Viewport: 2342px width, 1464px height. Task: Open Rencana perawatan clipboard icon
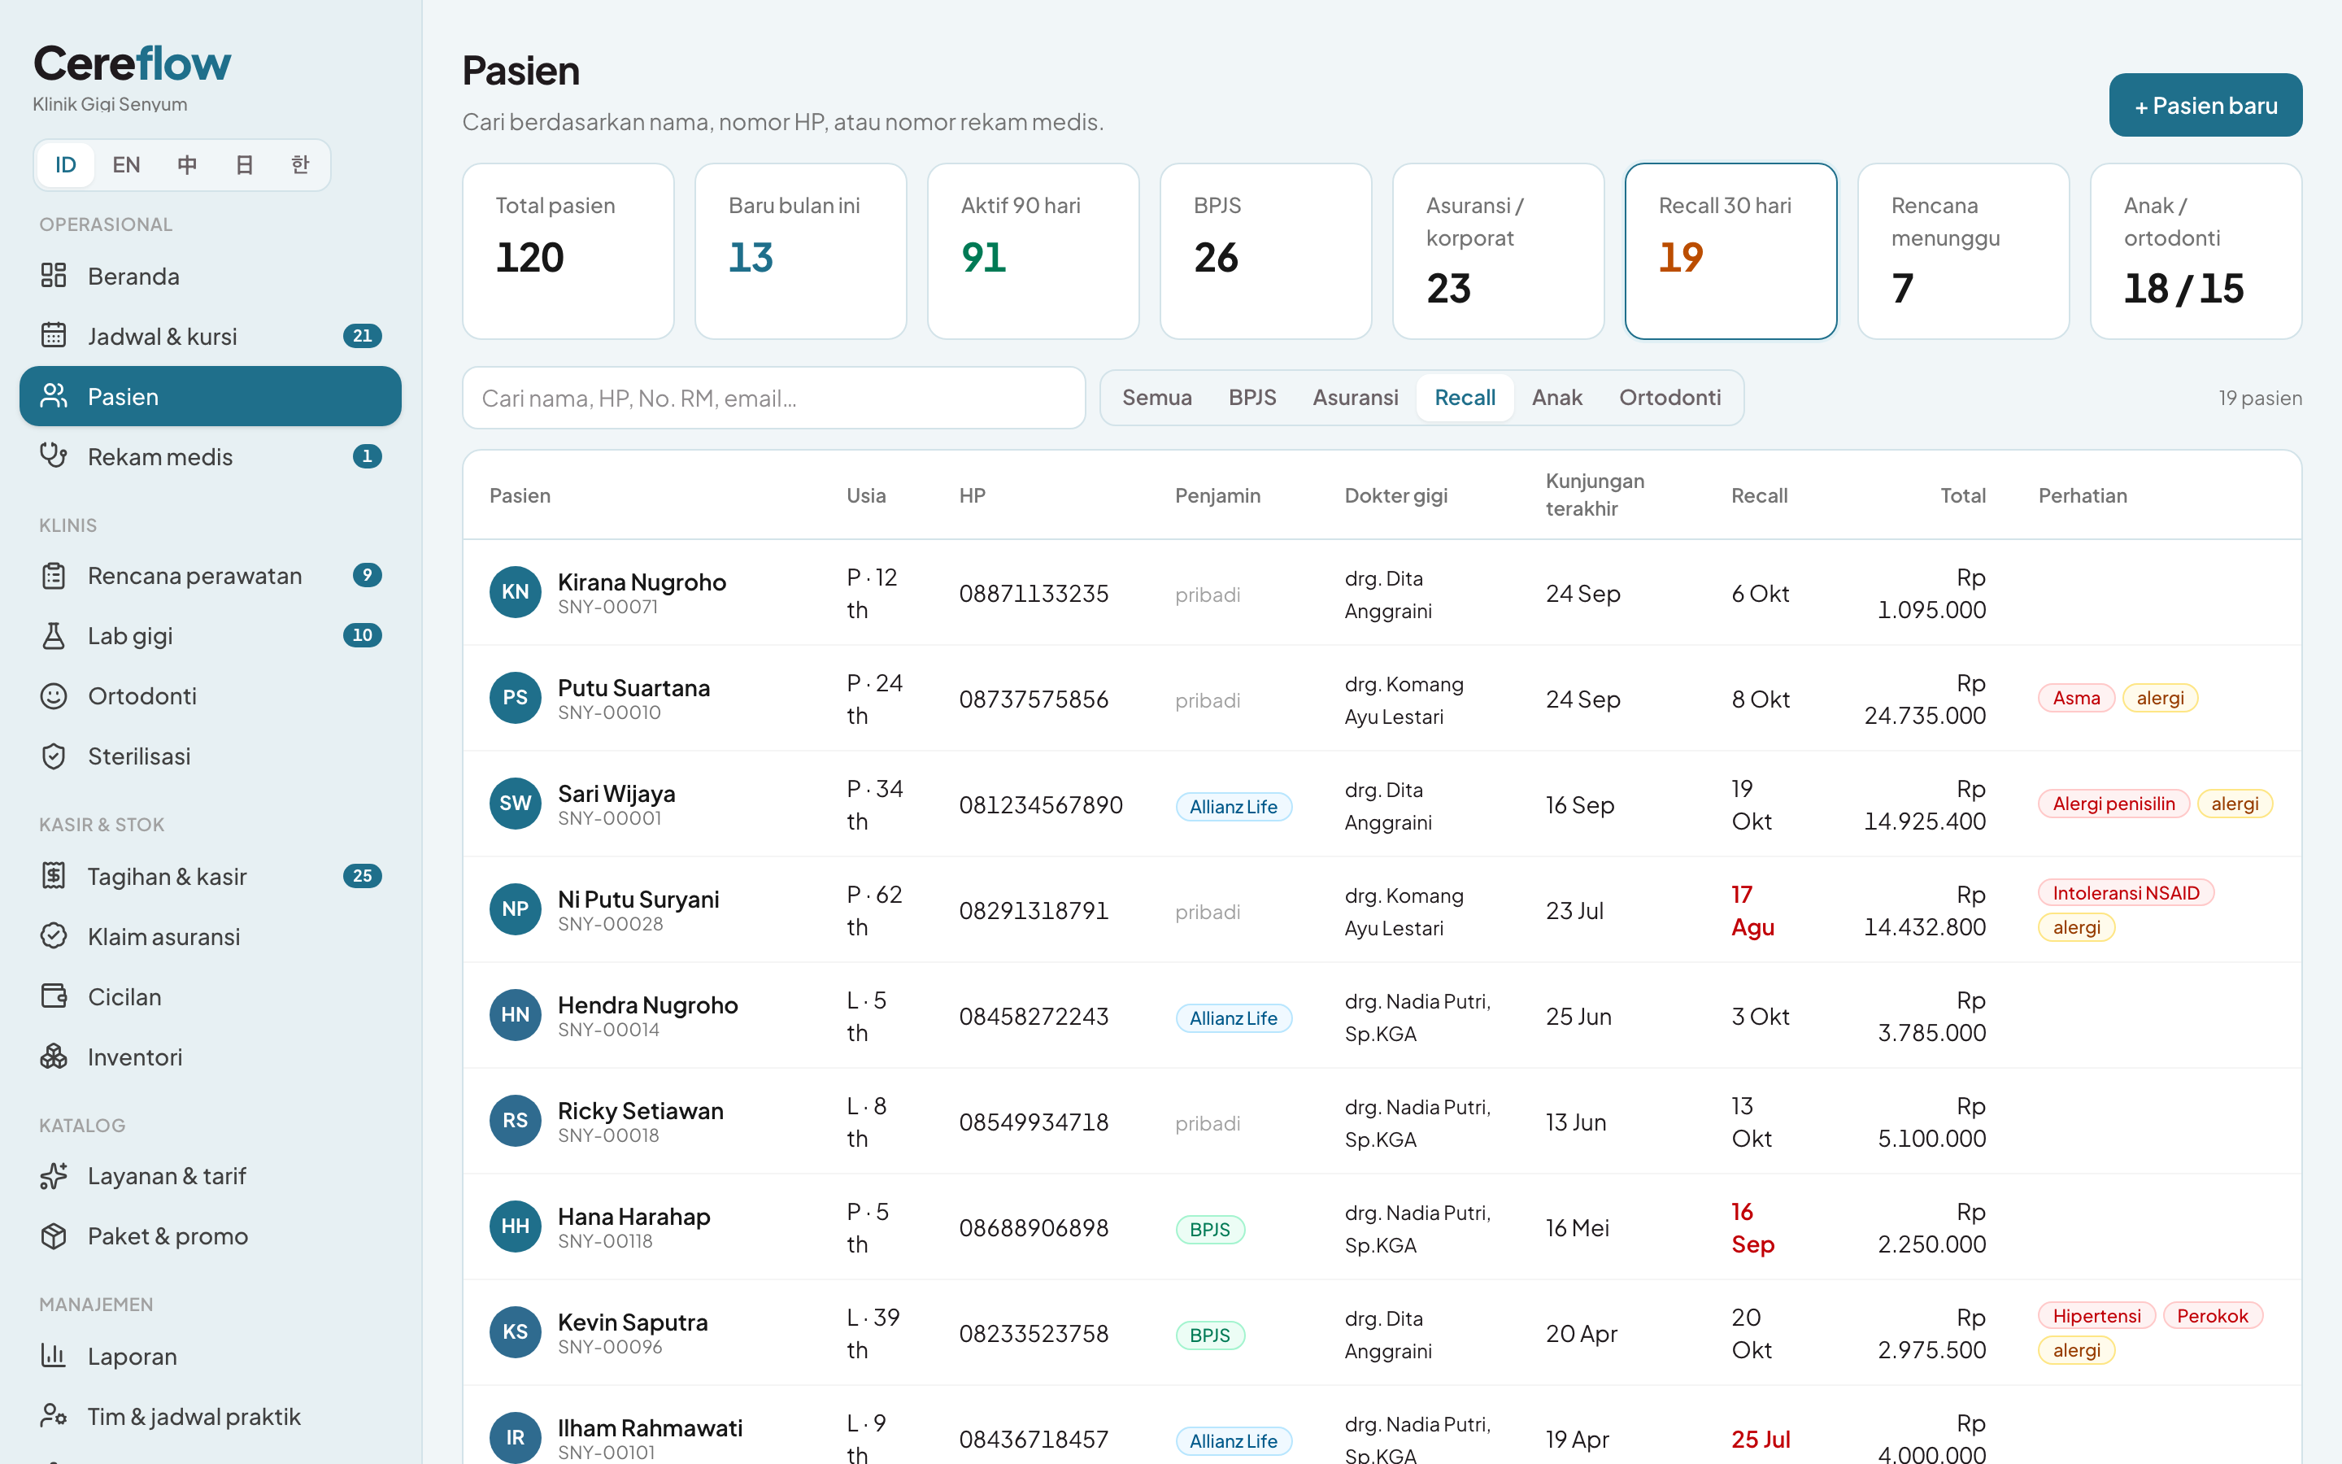[x=53, y=576]
